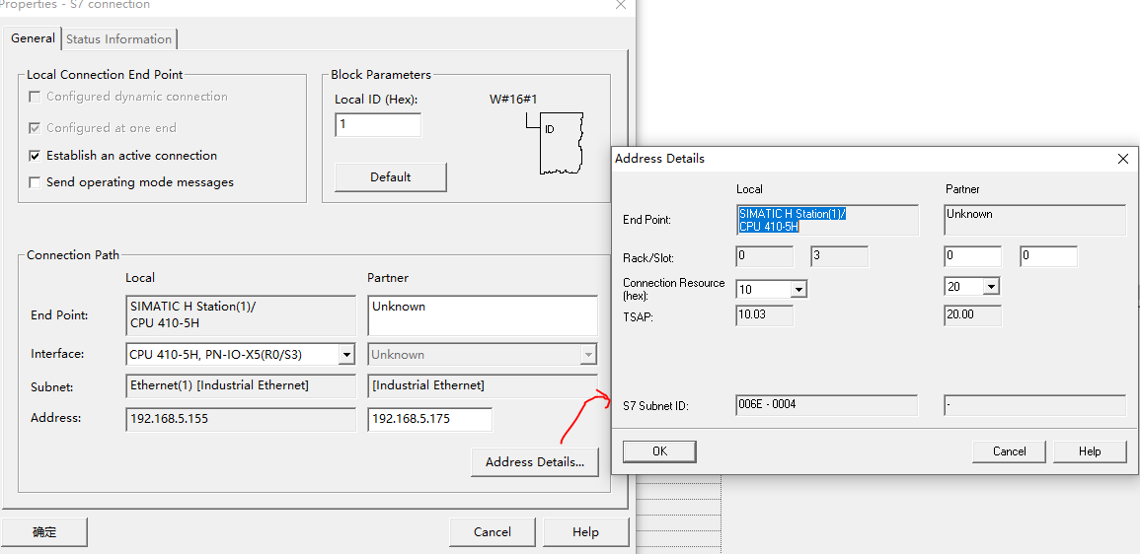This screenshot has width=1140, height=554.
Task: Edit the Local ID (Hex) field
Action: point(378,124)
